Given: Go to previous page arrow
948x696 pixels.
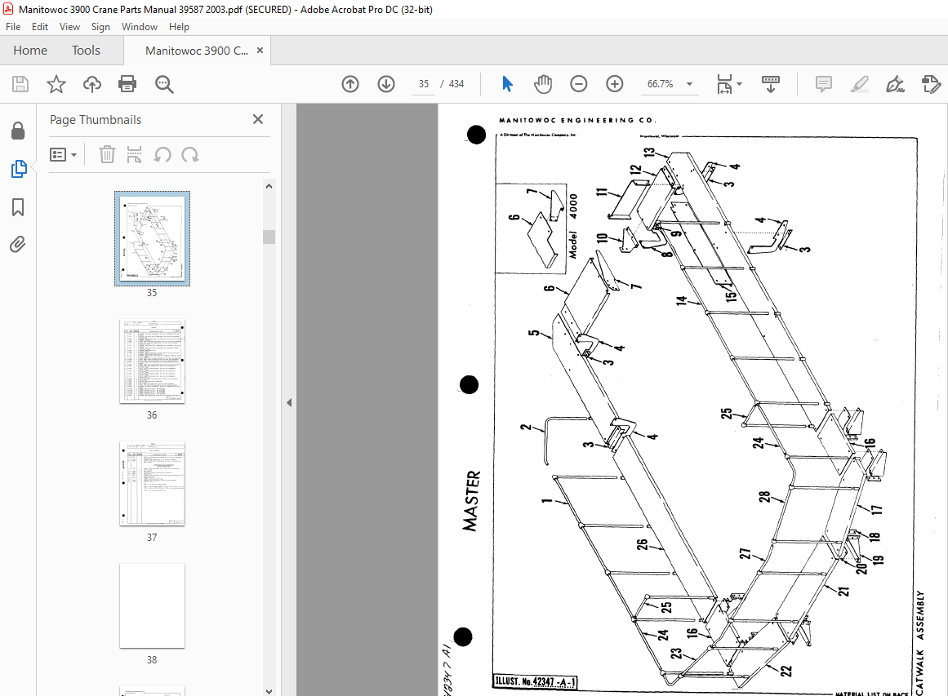Looking at the screenshot, I should pyautogui.click(x=350, y=84).
